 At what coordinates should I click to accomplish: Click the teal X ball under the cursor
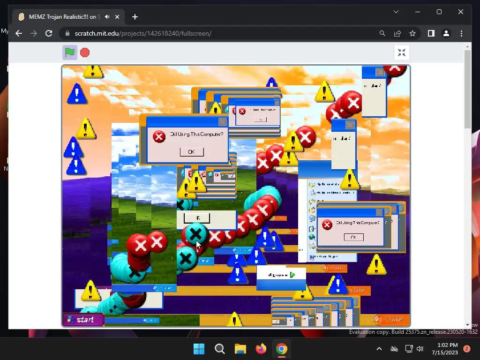coord(195,234)
